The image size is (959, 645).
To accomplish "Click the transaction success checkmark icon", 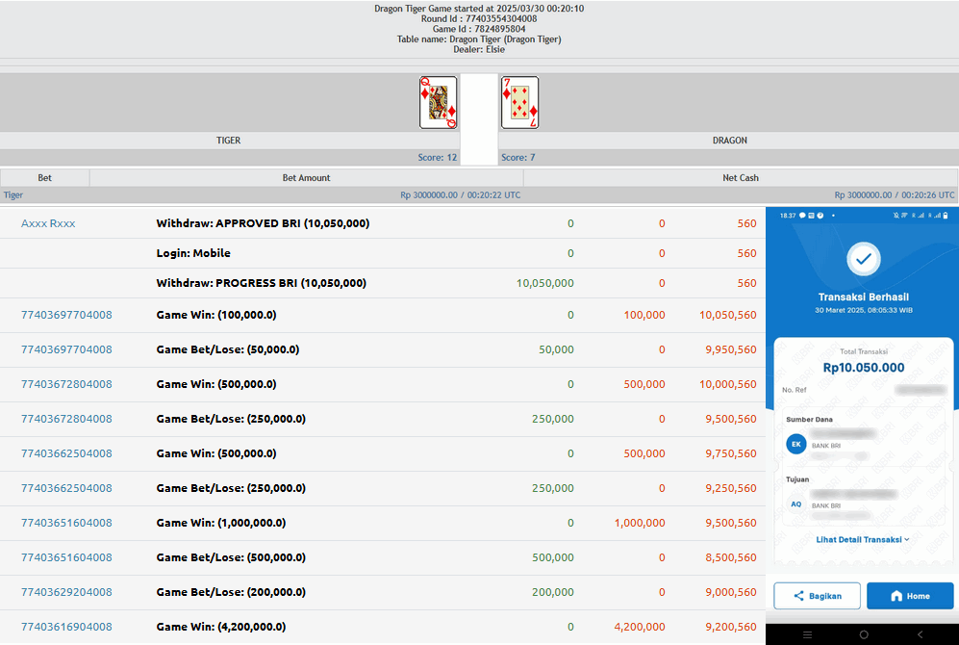I will 863,259.
